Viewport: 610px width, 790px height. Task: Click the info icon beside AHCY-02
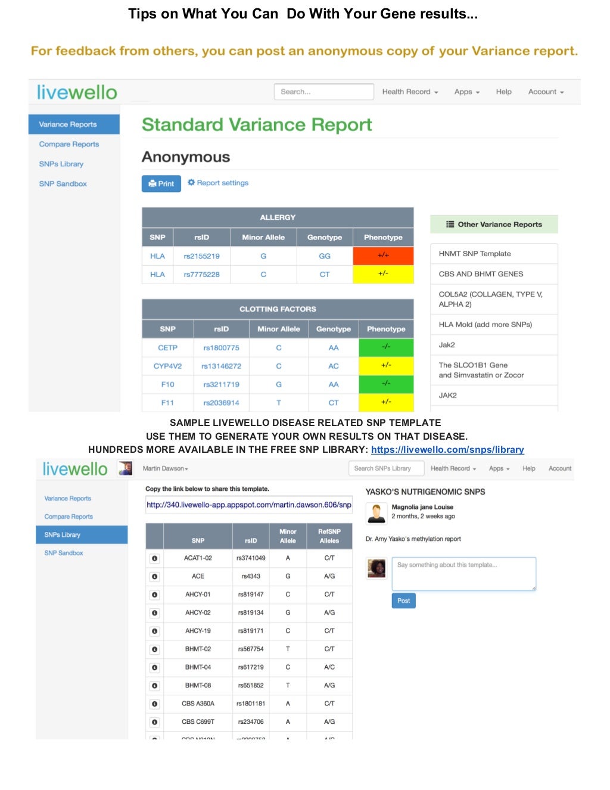pos(155,613)
